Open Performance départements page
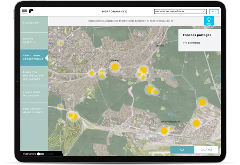 pos(34,110)
